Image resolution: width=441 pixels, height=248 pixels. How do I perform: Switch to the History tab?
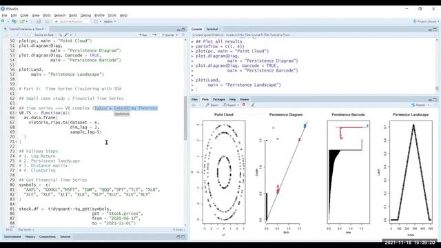click(30, 237)
